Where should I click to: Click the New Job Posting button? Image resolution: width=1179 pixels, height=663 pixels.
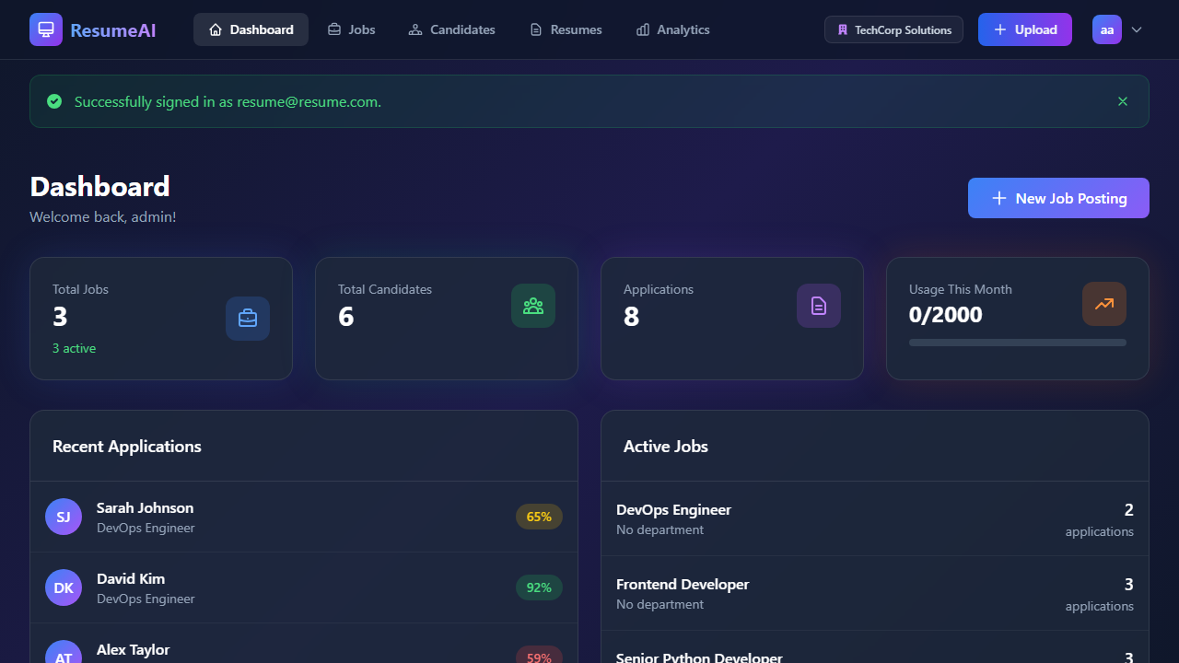coord(1057,197)
